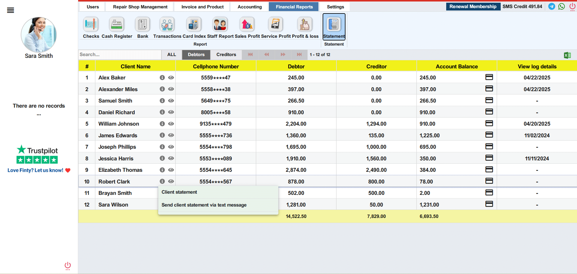Toggle eye icon for Alex Baker
The height and width of the screenshot is (274, 577).
pyautogui.click(x=171, y=77)
